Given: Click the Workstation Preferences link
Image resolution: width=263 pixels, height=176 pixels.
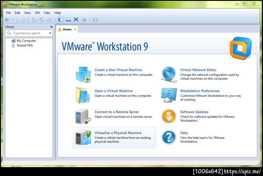Looking at the screenshot, I should pos(200,91).
